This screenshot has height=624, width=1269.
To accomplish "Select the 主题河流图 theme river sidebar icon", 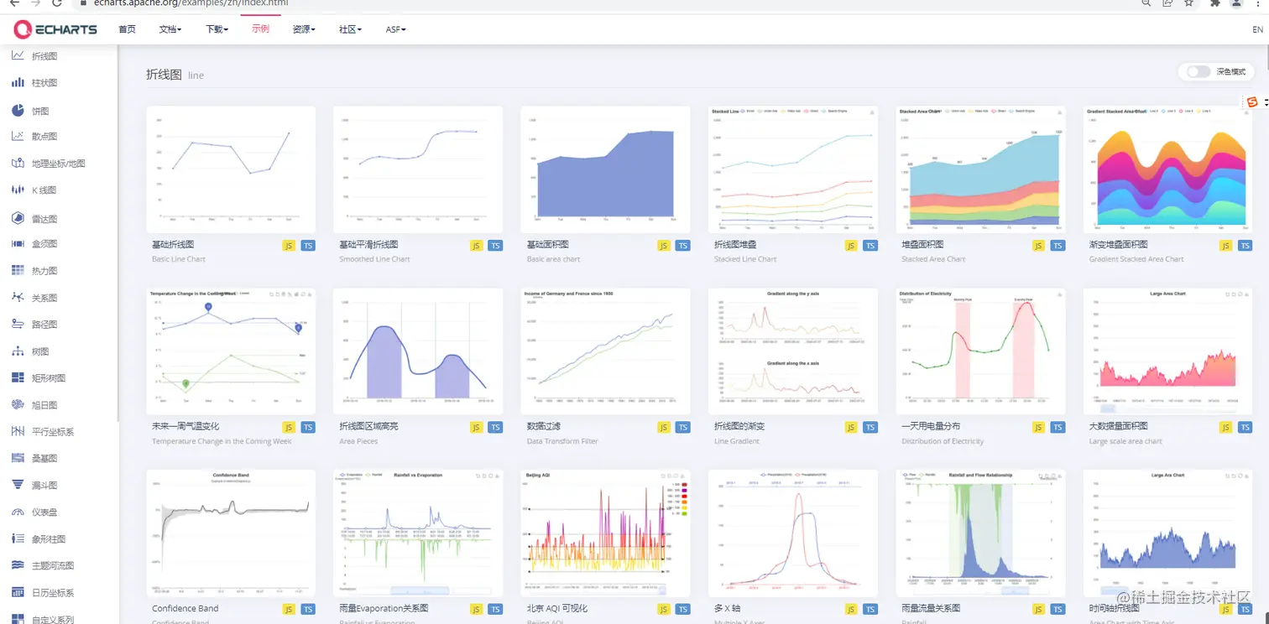I will (17, 566).
